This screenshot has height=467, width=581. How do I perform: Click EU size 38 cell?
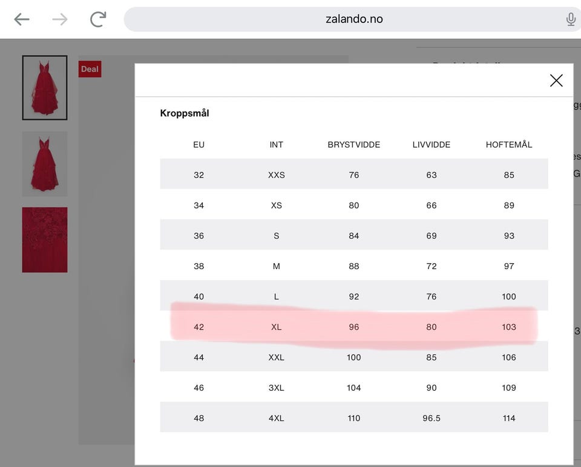tap(199, 266)
